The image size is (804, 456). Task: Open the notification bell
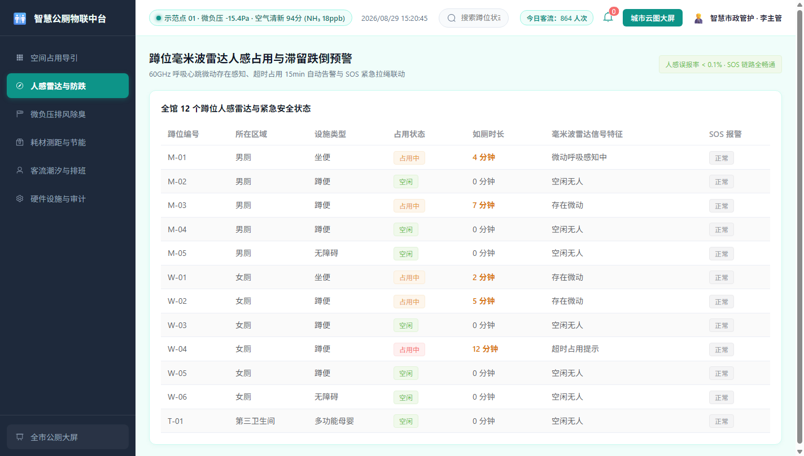point(608,17)
